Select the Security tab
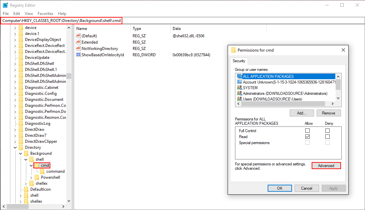The width and height of the screenshot is (365, 210). coord(239,61)
